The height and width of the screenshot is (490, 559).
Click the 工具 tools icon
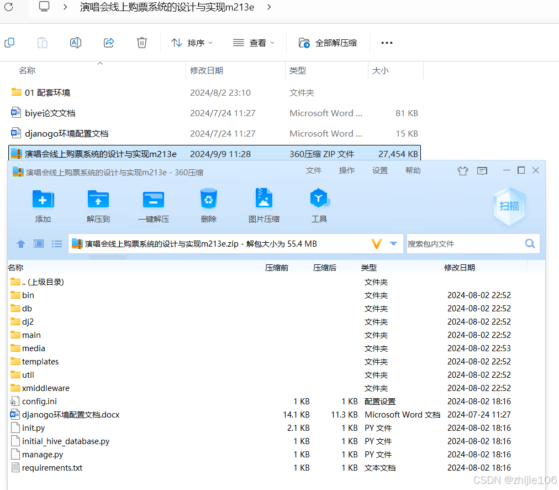[x=319, y=206]
